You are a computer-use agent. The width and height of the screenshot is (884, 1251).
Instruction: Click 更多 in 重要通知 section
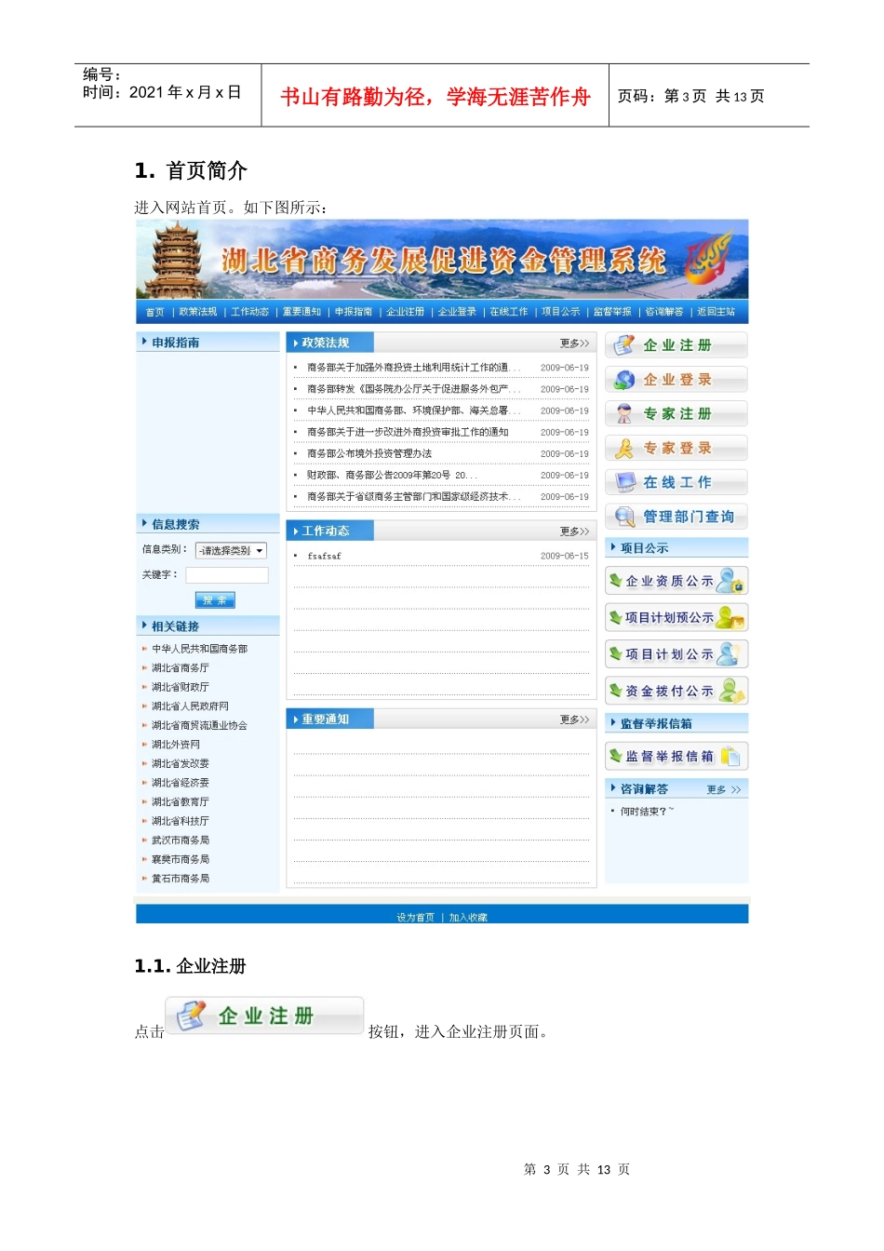tap(574, 720)
